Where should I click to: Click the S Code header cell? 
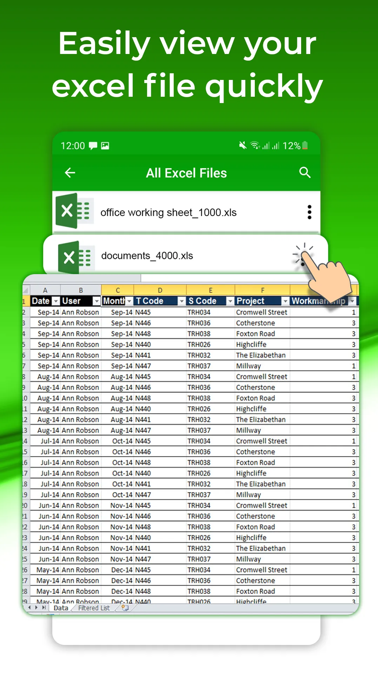(211, 301)
